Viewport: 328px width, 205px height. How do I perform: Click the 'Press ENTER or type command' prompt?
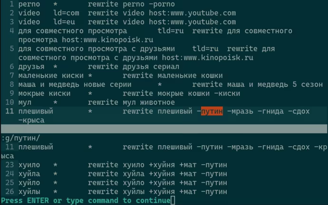coord(86,201)
